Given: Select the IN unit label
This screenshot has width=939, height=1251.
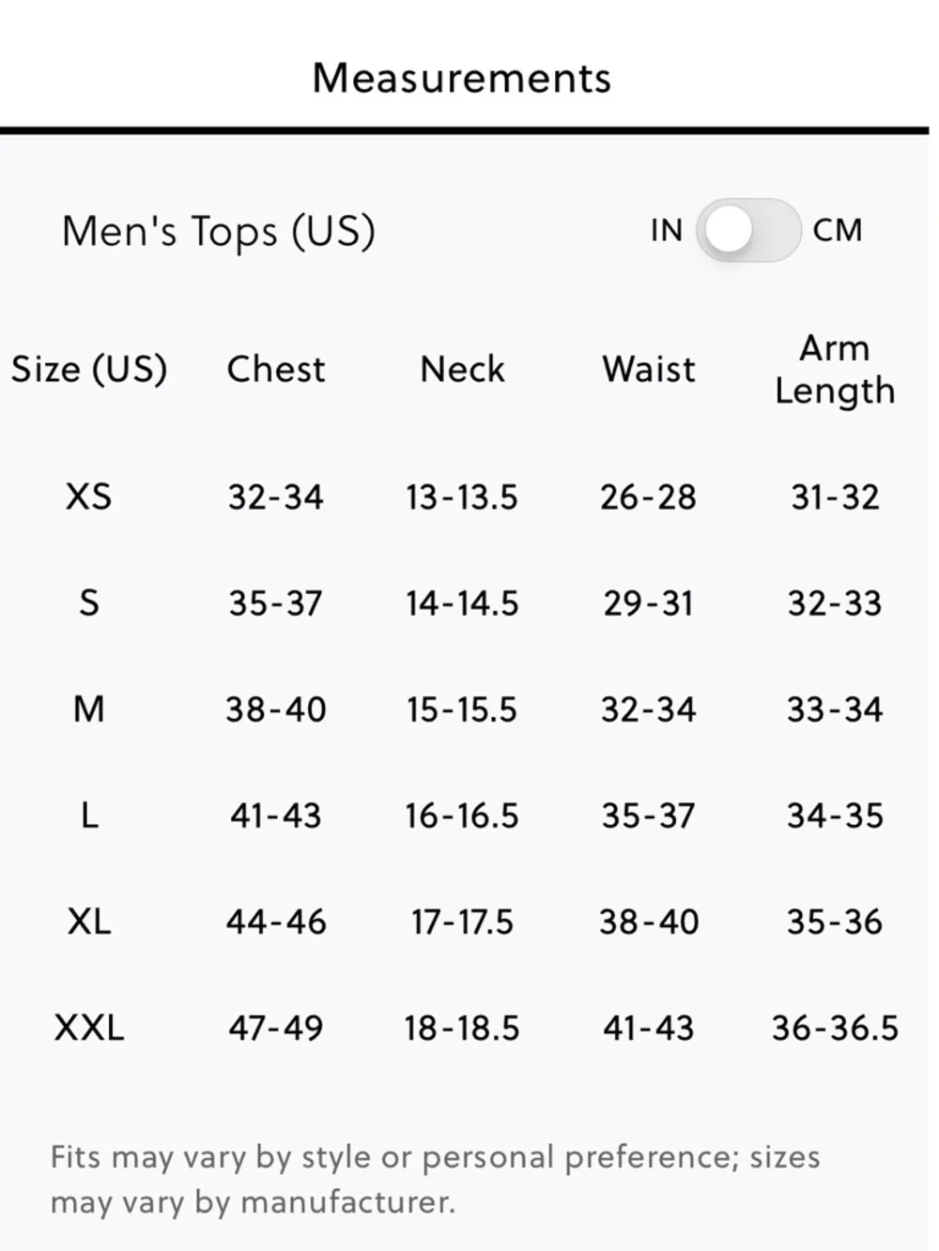Looking at the screenshot, I should [x=667, y=230].
